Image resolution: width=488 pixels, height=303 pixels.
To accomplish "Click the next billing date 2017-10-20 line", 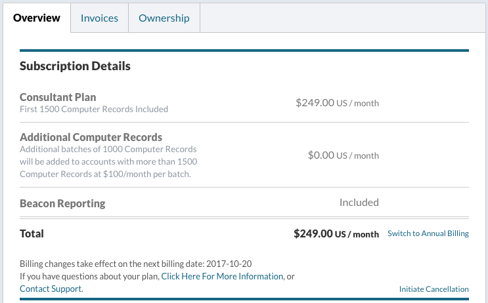I will [136, 264].
